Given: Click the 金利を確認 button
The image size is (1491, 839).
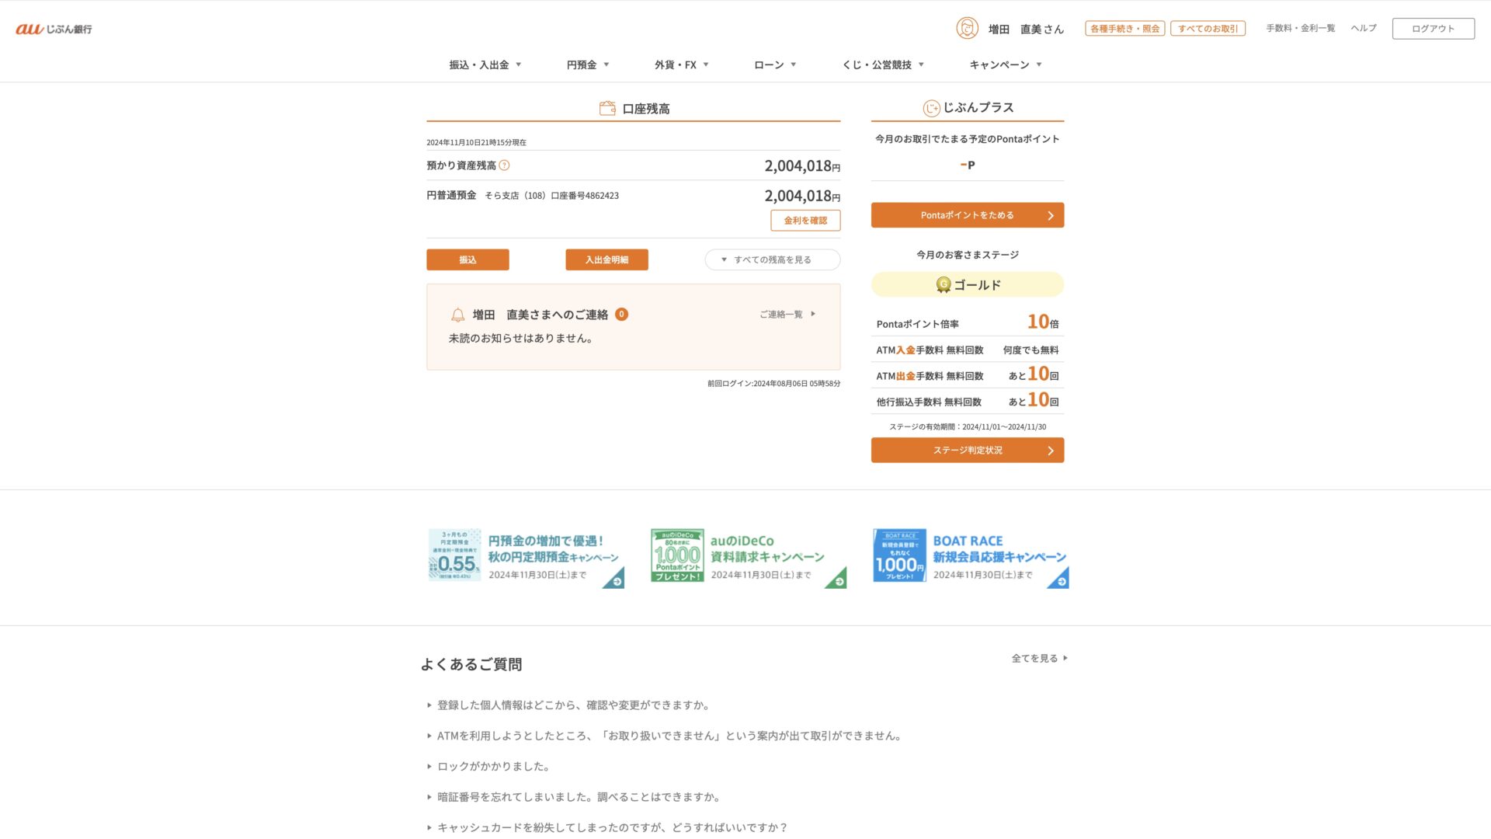Looking at the screenshot, I should click(x=805, y=221).
